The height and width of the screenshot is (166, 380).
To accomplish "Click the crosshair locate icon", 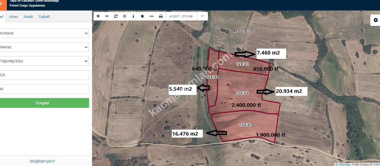I will click(x=125, y=16).
